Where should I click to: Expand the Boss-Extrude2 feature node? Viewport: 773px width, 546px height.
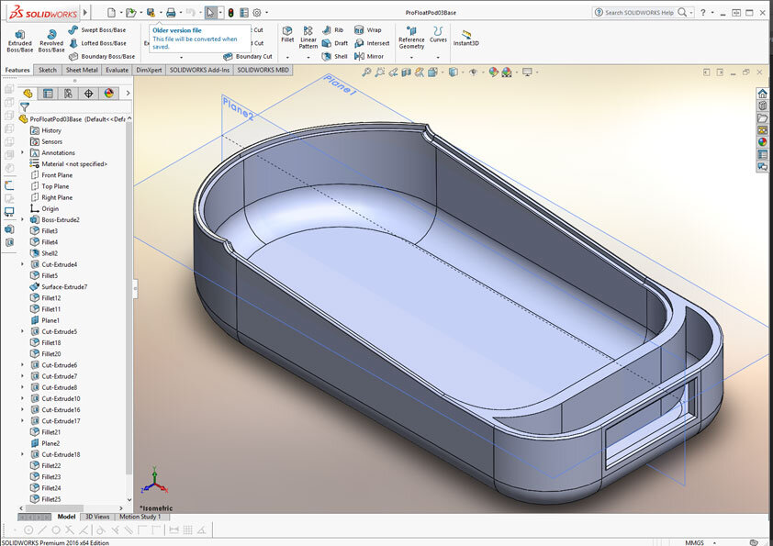[23, 220]
